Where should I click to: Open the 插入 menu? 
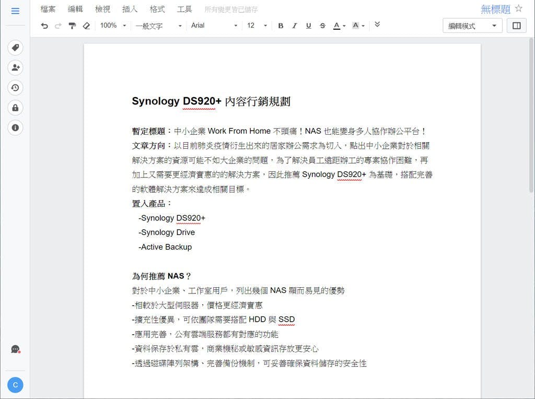(130, 9)
